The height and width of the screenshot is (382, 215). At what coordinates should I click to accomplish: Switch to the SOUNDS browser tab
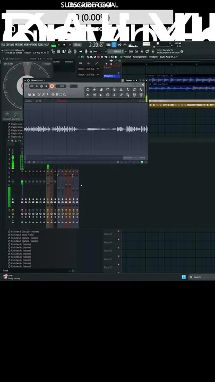(56, 62)
